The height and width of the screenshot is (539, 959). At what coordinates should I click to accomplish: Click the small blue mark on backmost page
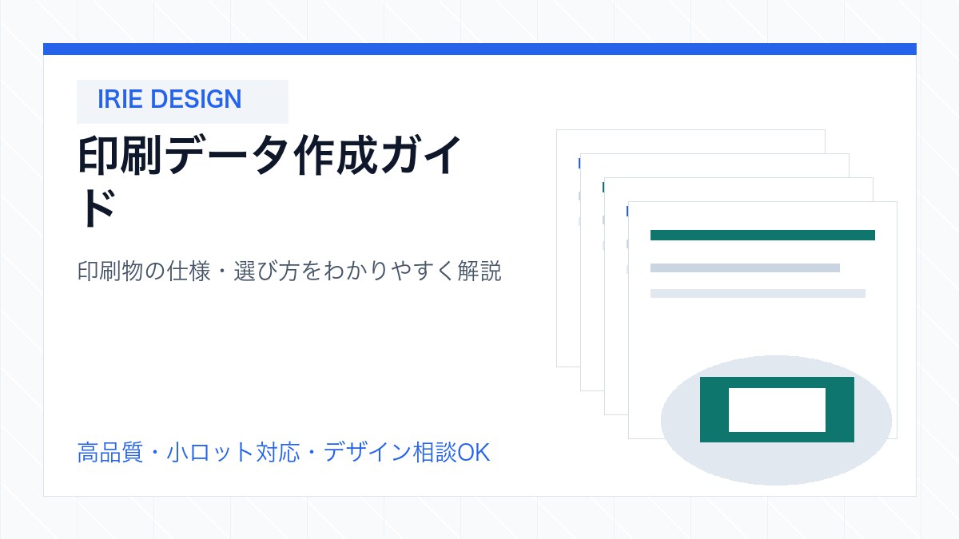[x=579, y=163]
